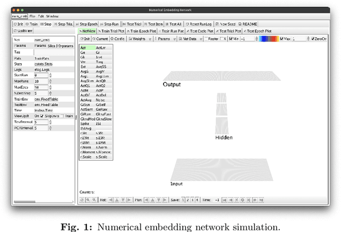Click the color scale bar
The width and height of the screenshot is (341, 232).
click(269, 39)
